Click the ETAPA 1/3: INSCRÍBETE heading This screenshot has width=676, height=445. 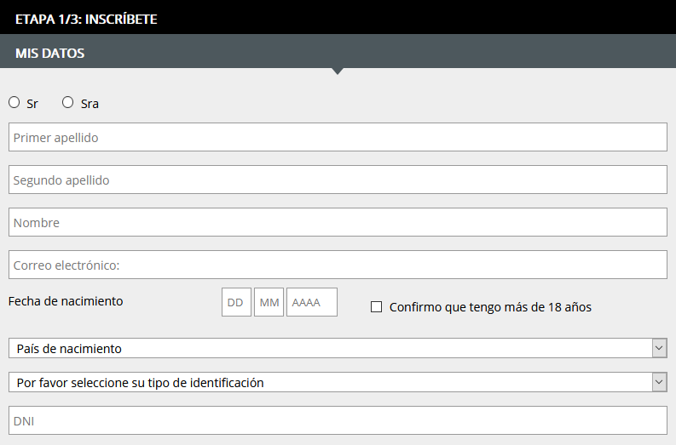[x=86, y=20]
